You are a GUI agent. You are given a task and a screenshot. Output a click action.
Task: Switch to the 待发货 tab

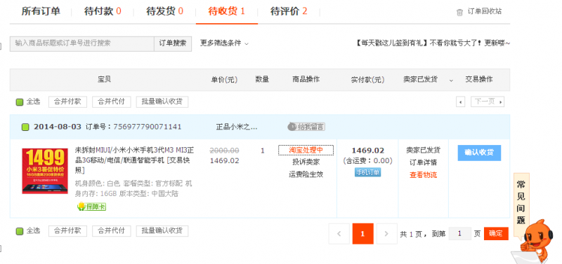pos(164,11)
